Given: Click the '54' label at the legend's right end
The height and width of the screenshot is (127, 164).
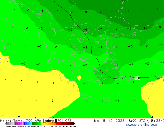Looking at the screenshot, I should [74, 126].
